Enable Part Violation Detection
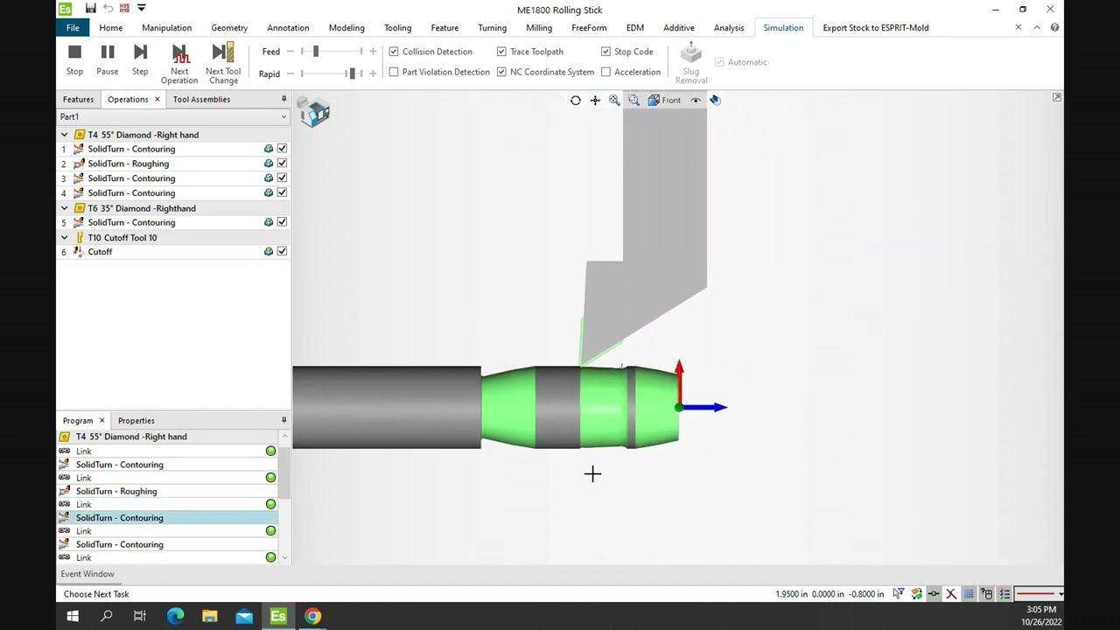Image resolution: width=1120 pixels, height=630 pixels. 394,72
